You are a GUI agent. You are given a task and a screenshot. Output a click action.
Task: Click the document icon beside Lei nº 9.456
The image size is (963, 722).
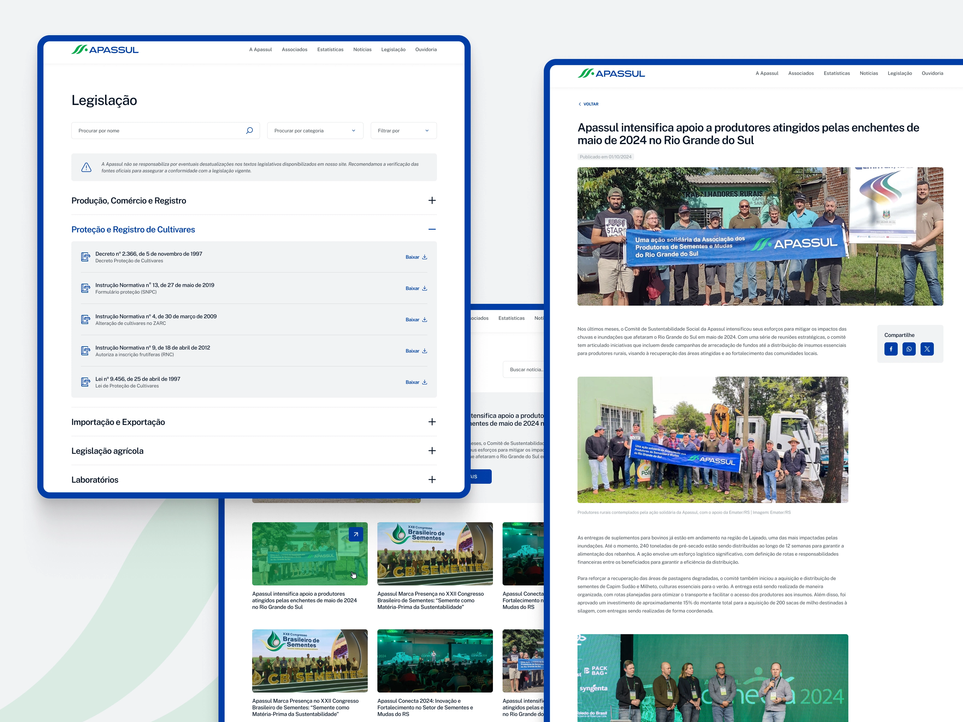point(86,382)
